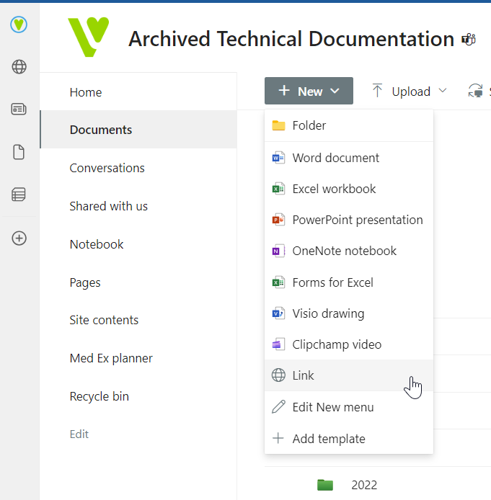The height and width of the screenshot is (500, 491).
Task: Open the news icon in left app bar
Action: coord(19,110)
